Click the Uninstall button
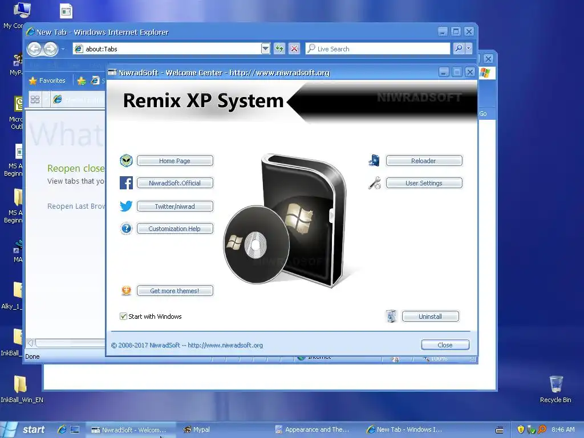Viewport: 584px width, 438px height. point(431,316)
